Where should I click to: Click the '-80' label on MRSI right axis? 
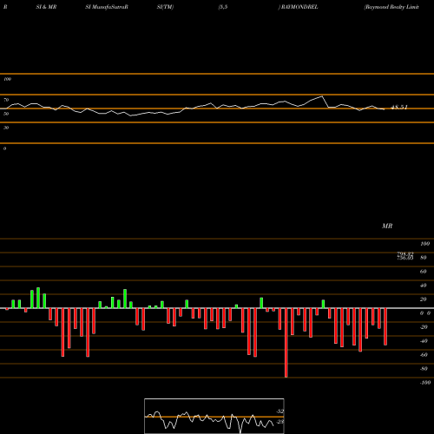424,369
